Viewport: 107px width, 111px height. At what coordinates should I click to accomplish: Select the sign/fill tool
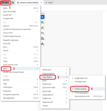tap(43, 44)
